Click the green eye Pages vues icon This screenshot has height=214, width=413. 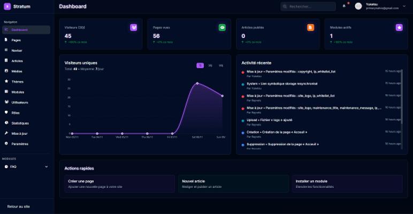click(222, 27)
